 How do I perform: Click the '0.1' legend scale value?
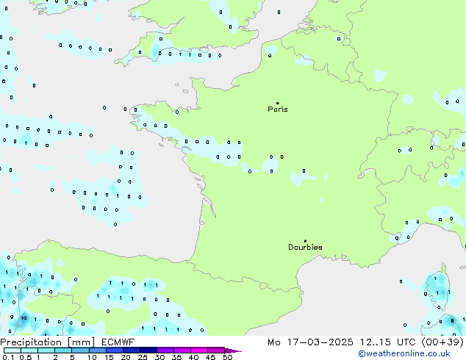[x=8, y=357]
